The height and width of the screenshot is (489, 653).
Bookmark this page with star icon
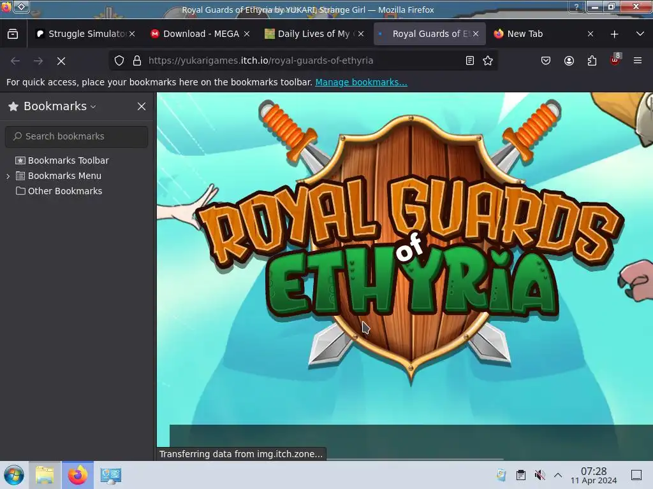click(488, 60)
